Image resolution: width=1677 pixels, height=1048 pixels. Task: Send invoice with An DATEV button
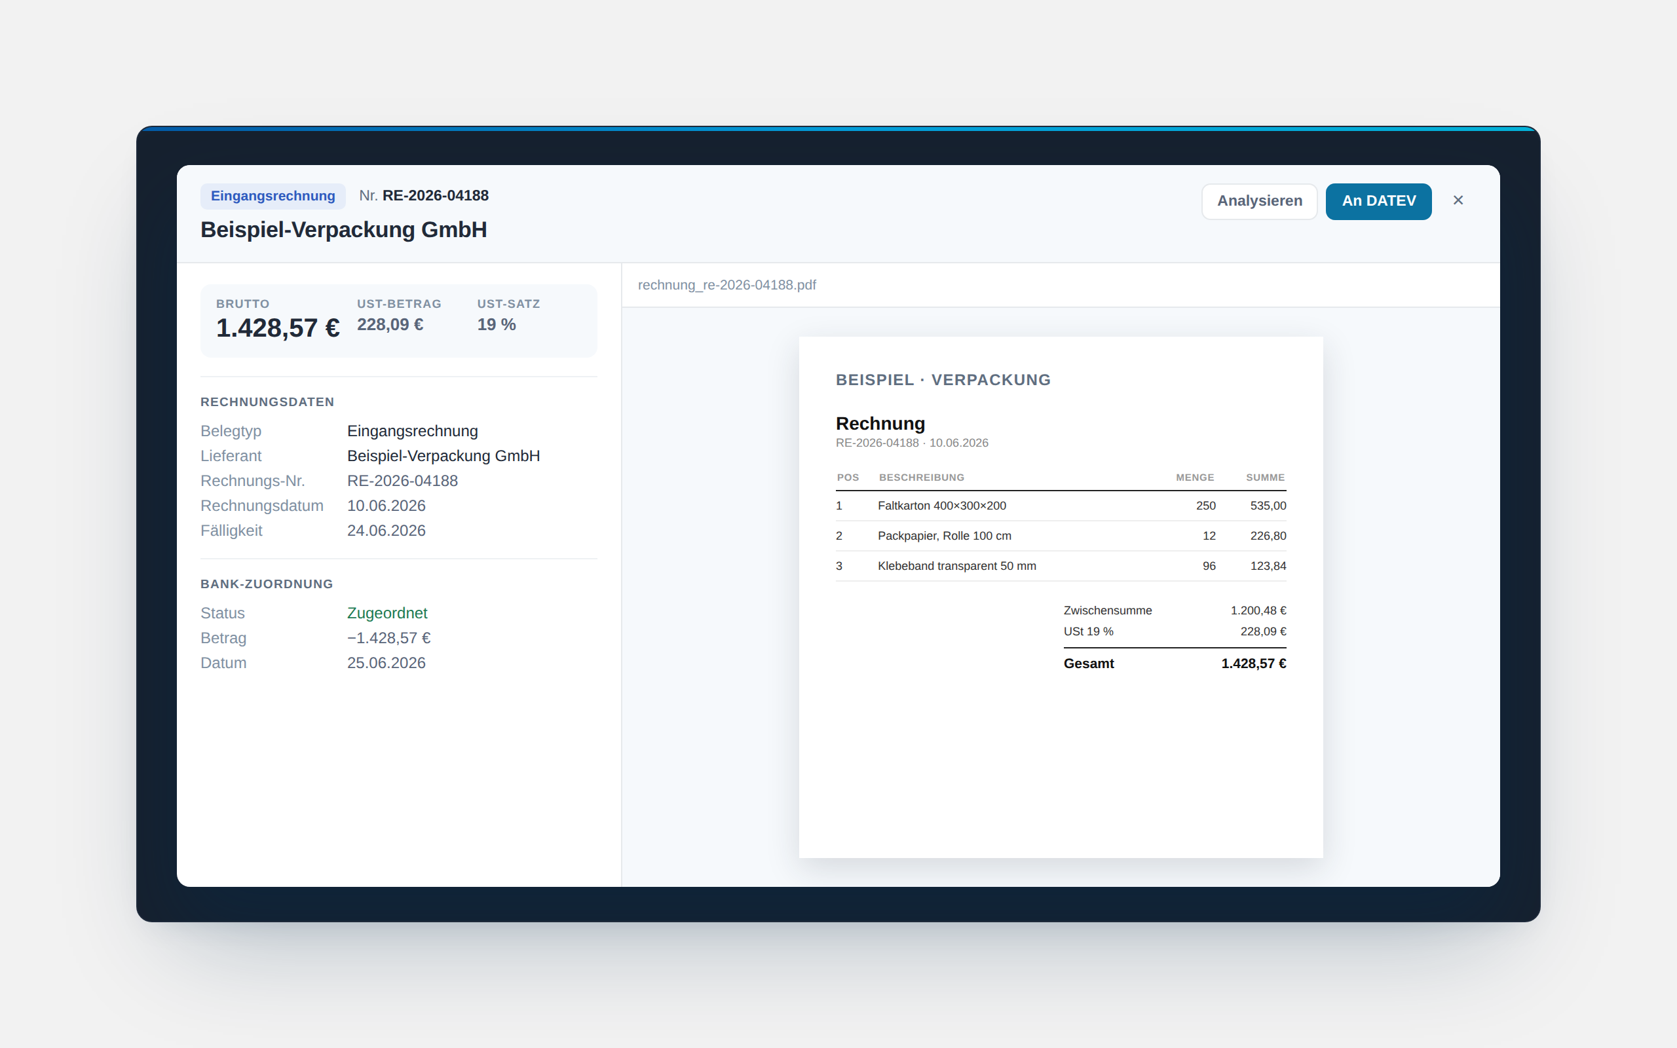[1378, 201]
